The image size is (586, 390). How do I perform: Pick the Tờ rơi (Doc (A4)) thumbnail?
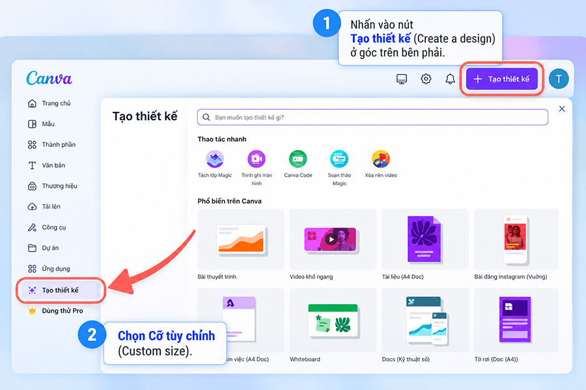coord(516,320)
